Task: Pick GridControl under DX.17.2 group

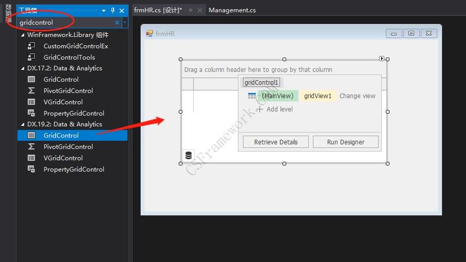Action: pos(61,80)
